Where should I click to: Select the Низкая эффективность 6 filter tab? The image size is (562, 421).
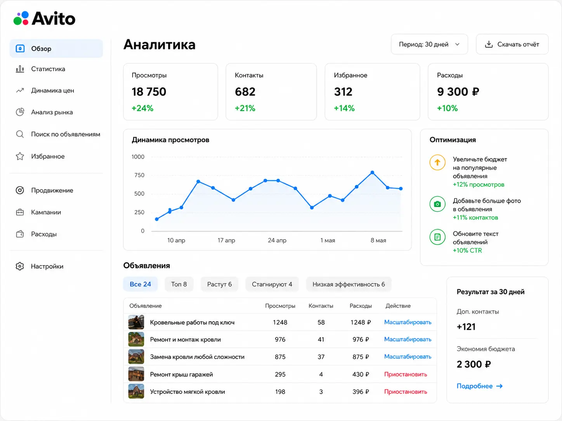(349, 284)
